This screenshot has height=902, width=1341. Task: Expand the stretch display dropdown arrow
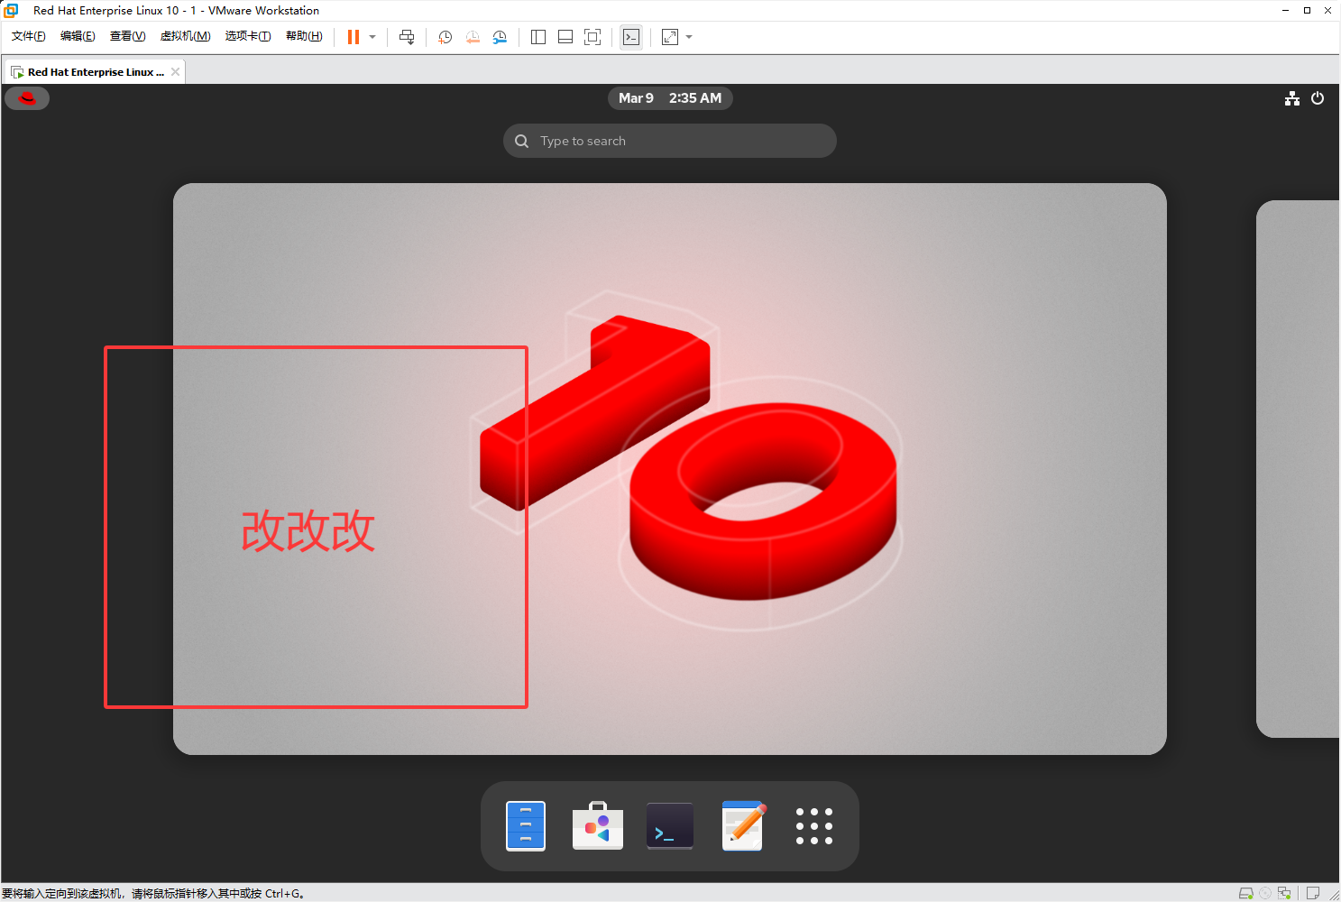pyautogui.click(x=689, y=37)
